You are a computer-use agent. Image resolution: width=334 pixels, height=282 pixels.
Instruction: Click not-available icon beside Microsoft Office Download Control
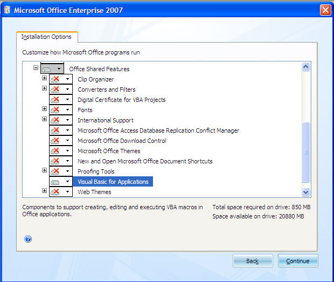(55, 141)
